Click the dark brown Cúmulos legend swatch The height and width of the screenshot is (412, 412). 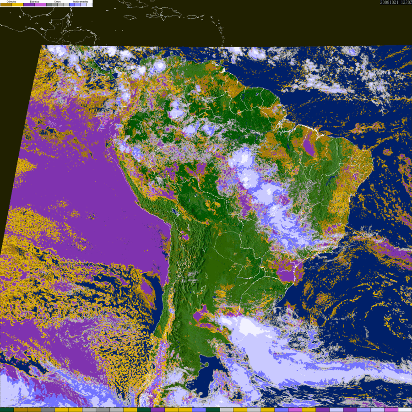point(6,5)
